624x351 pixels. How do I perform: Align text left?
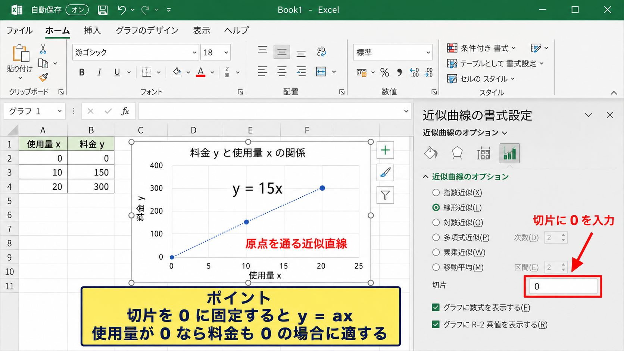click(x=262, y=71)
